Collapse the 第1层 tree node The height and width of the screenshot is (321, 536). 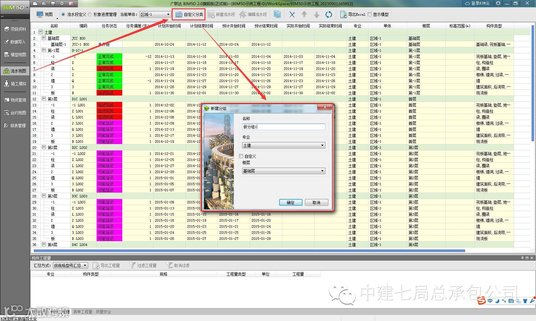[44, 99]
